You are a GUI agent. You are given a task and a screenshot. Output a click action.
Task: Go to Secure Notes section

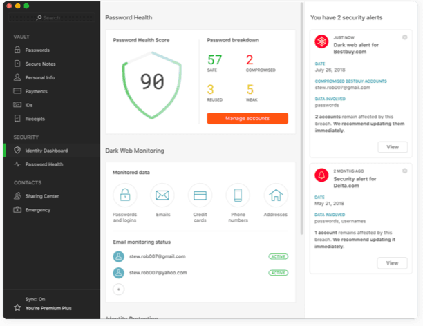tap(40, 64)
